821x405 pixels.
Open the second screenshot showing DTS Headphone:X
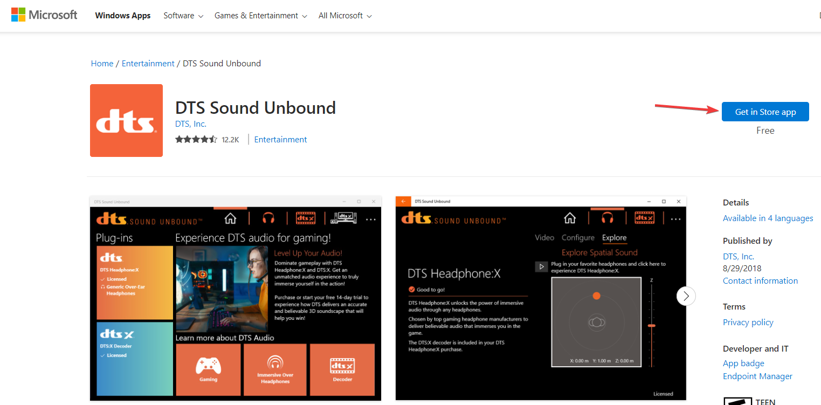pyautogui.click(x=541, y=298)
